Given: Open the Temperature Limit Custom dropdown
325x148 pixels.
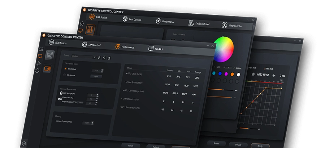Looking at the screenshot, I should [x=80, y=103].
